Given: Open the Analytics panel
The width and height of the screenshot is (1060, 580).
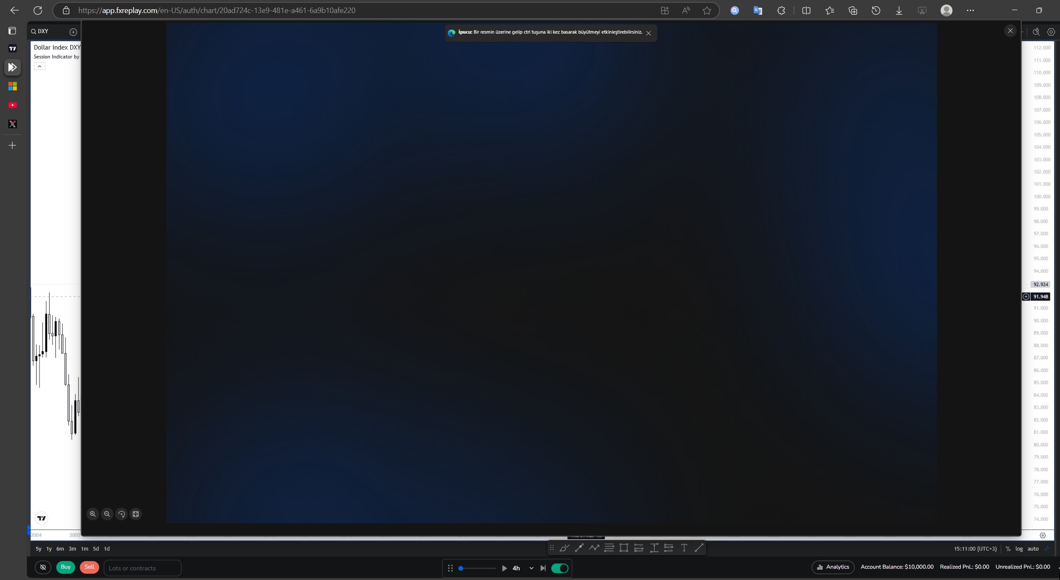Looking at the screenshot, I should [833, 567].
